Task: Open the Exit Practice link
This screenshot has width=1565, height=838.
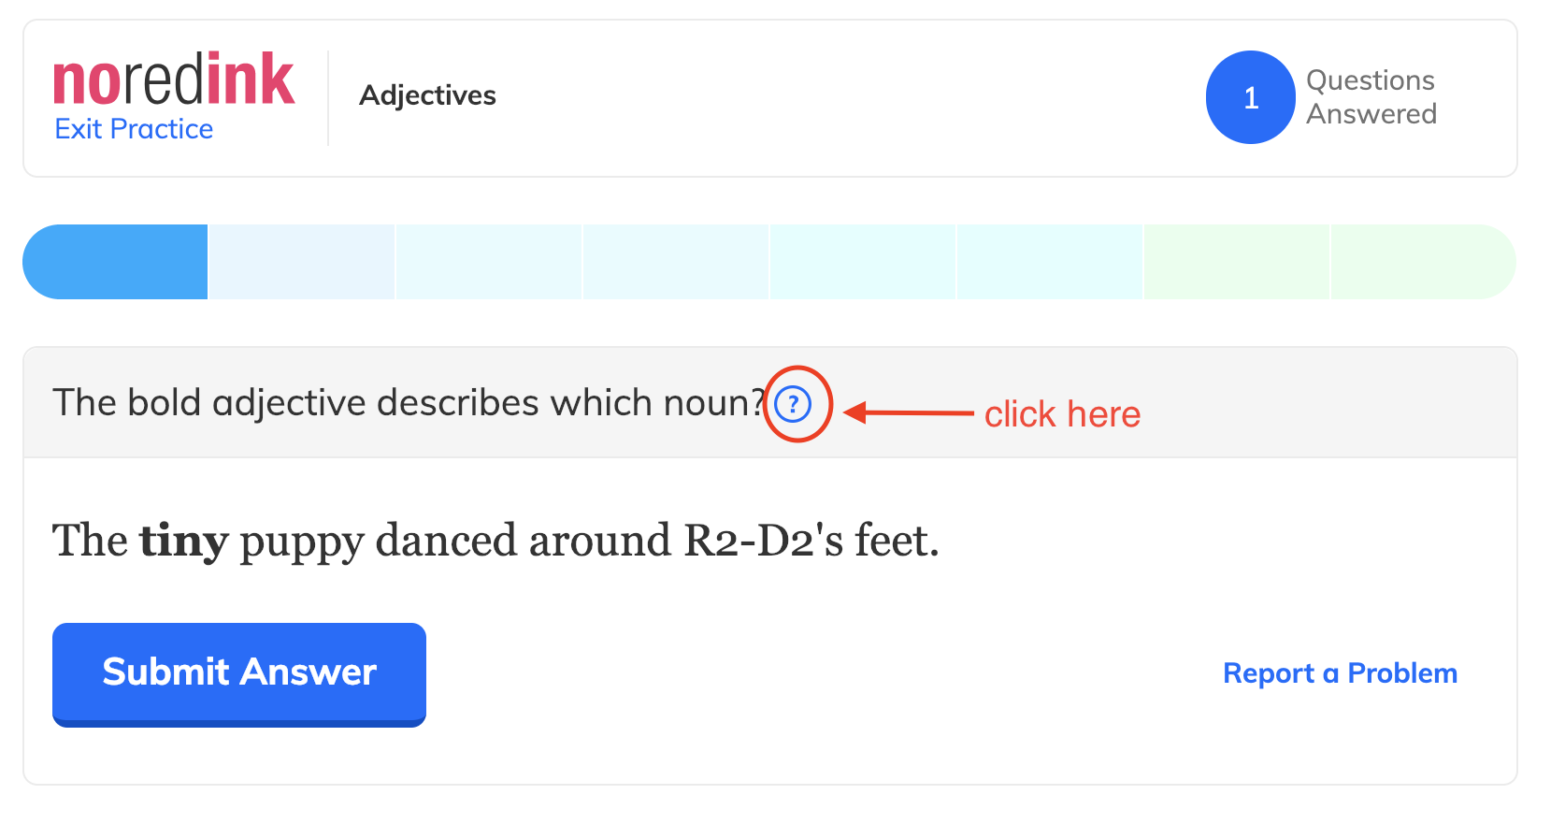Action: tap(134, 129)
